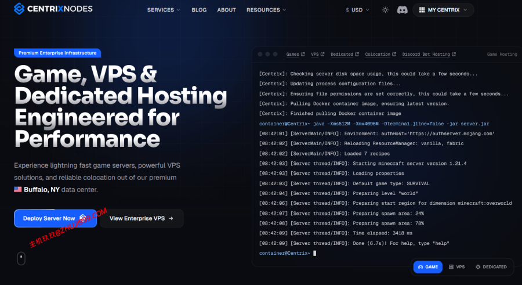The width and height of the screenshot is (522, 285).
Task: Click the 'Checking server disk space usage' line
Action: point(368,74)
